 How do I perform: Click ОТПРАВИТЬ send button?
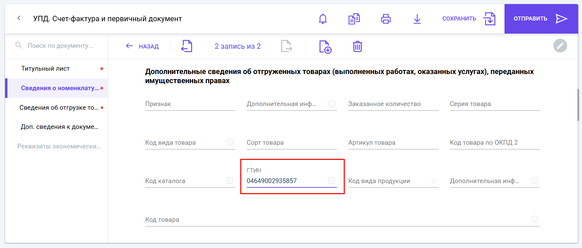(541, 19)
